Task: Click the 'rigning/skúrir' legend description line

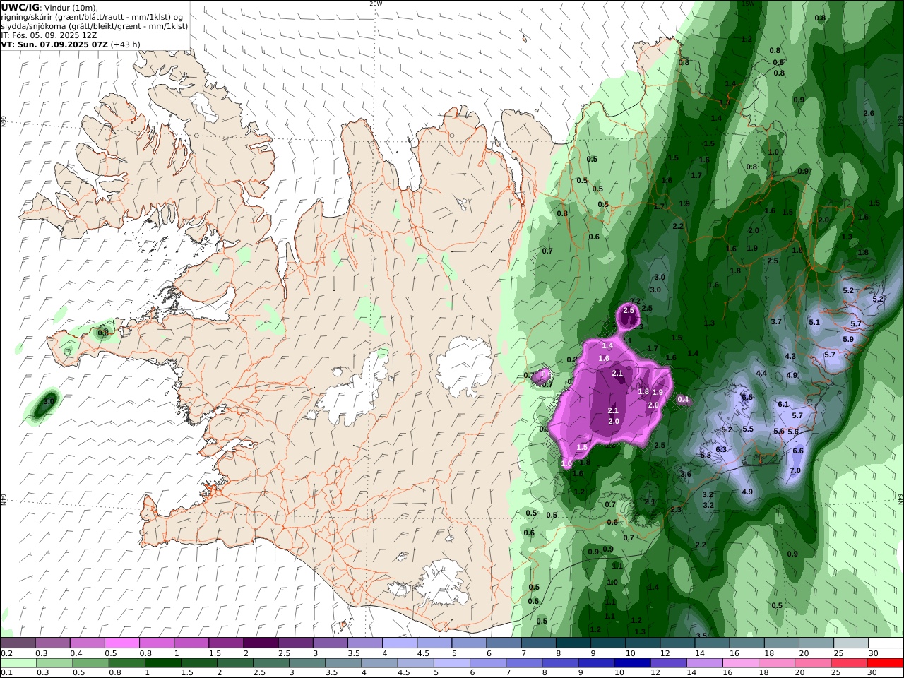Action: point(92,17)
